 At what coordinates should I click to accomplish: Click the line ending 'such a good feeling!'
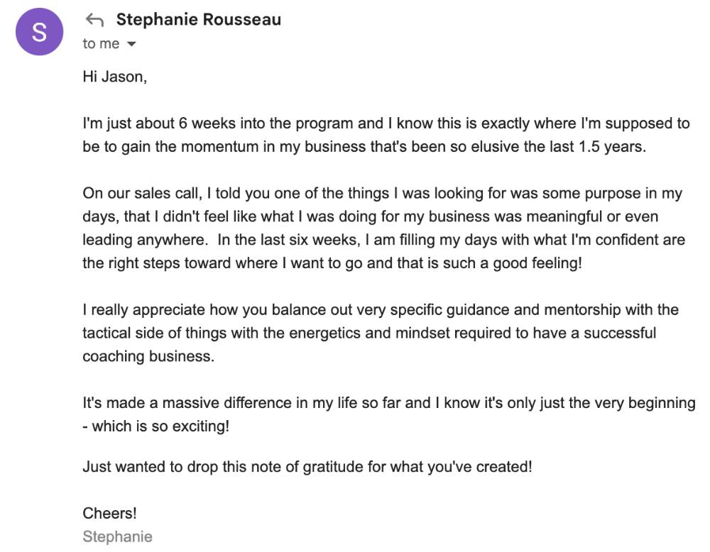click(x=332, y=263)
